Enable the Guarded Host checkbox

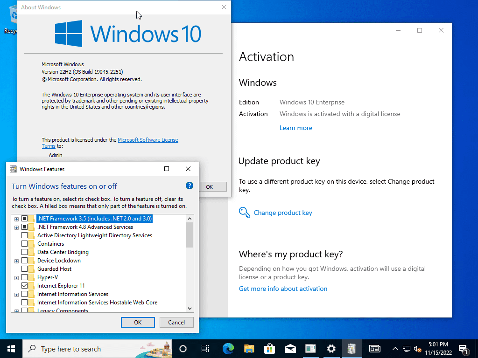(x=24, y=269)
